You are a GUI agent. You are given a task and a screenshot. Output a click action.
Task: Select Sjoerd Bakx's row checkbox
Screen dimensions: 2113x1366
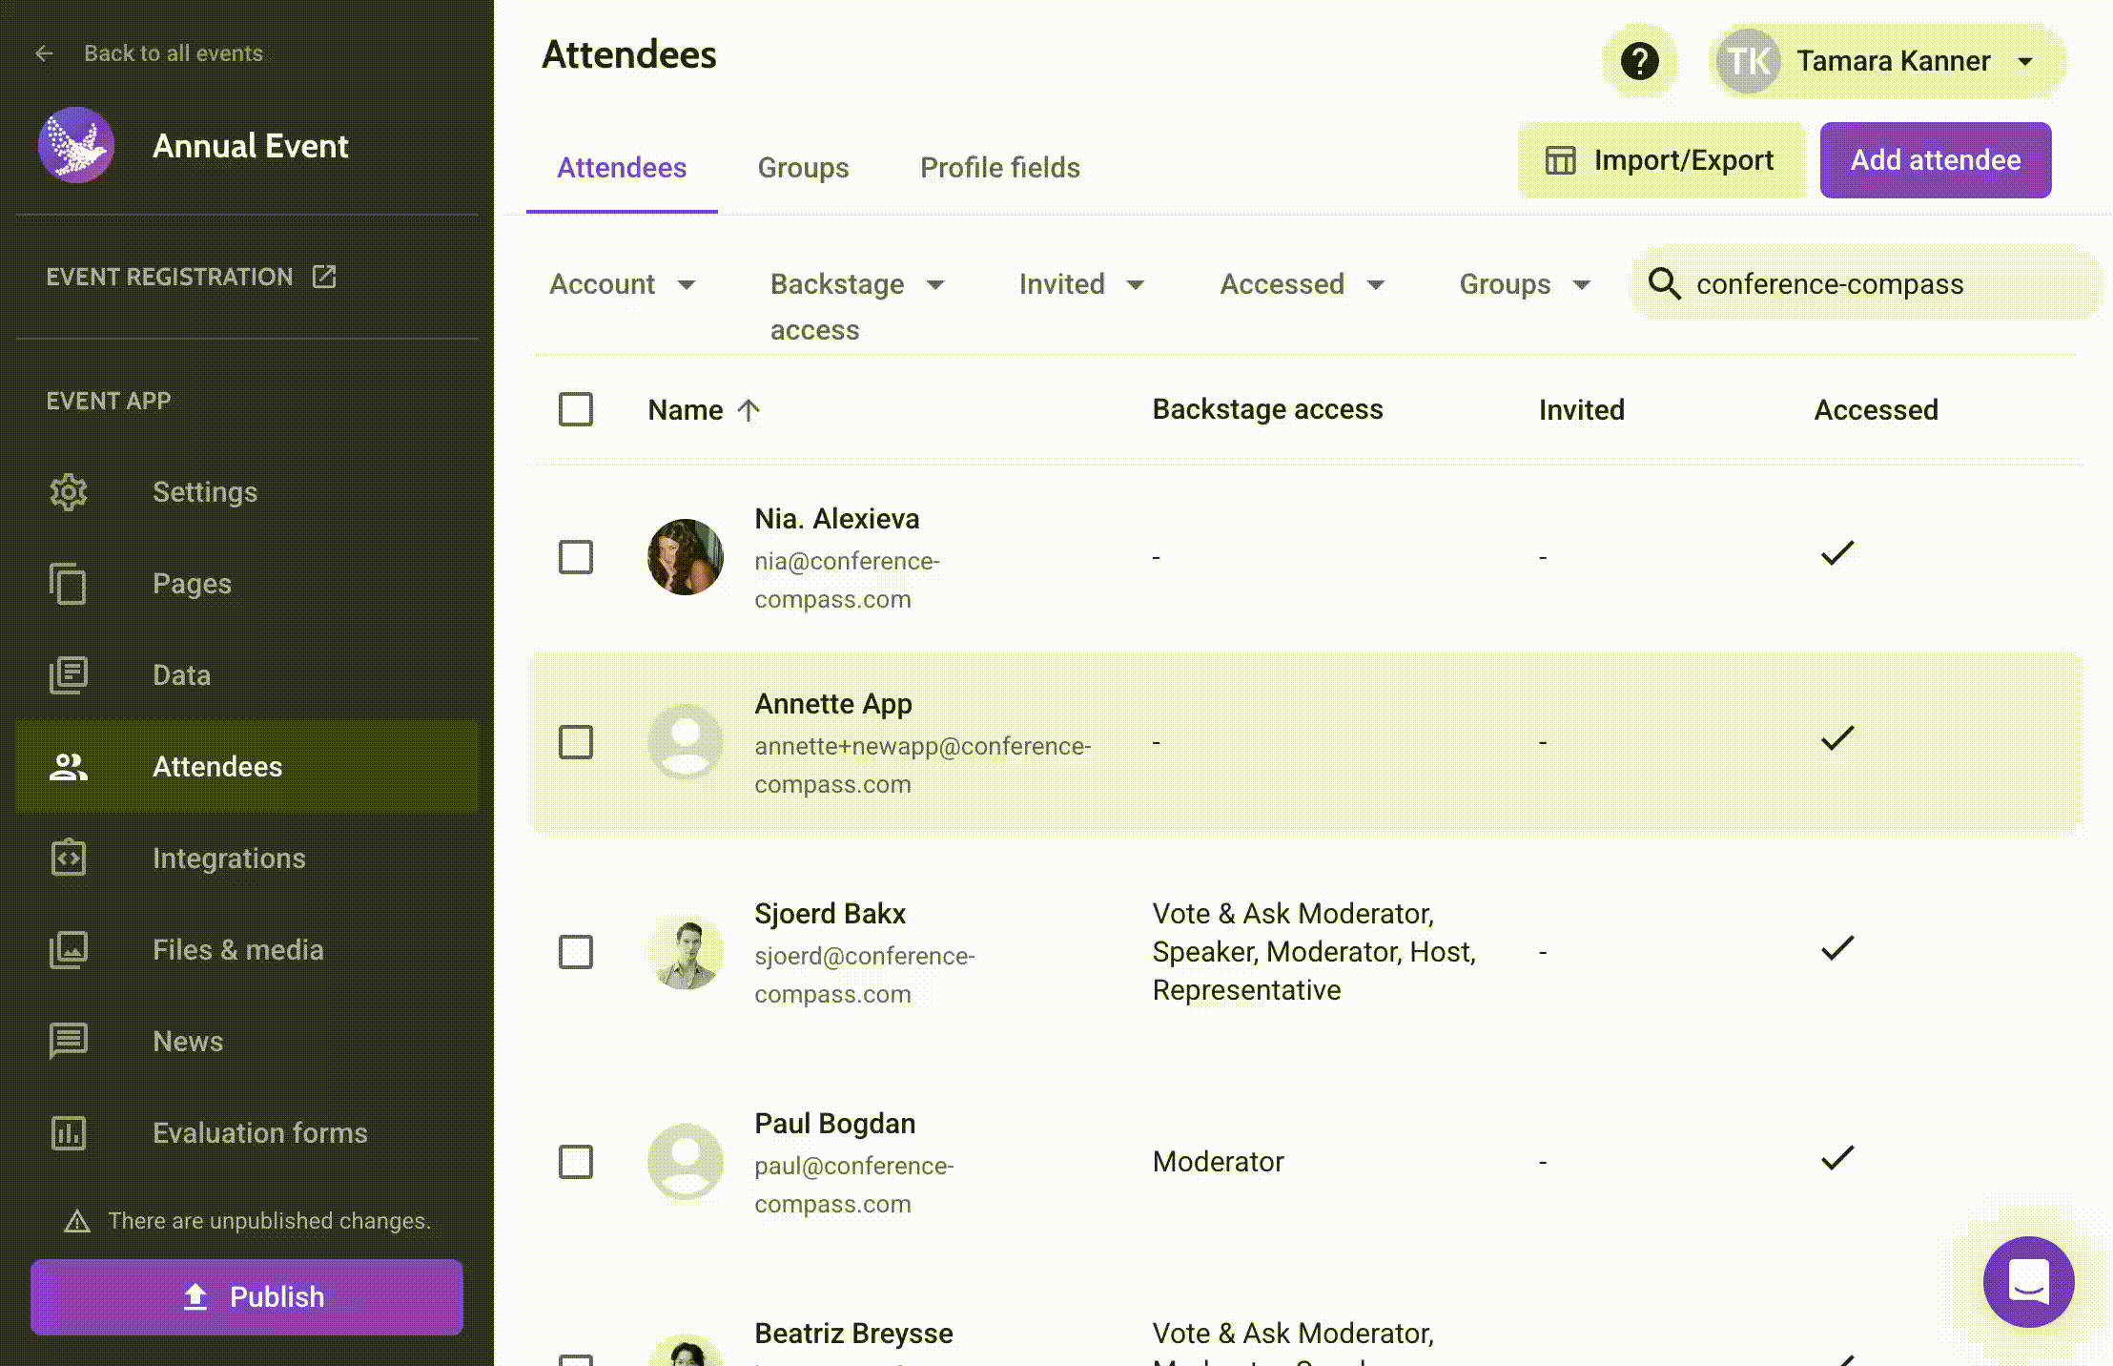tap(576, 952)
